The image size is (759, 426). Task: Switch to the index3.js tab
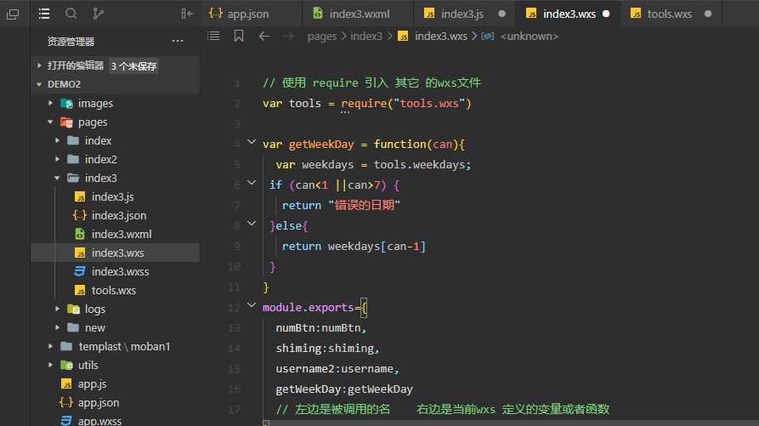[x=465, y=14]
